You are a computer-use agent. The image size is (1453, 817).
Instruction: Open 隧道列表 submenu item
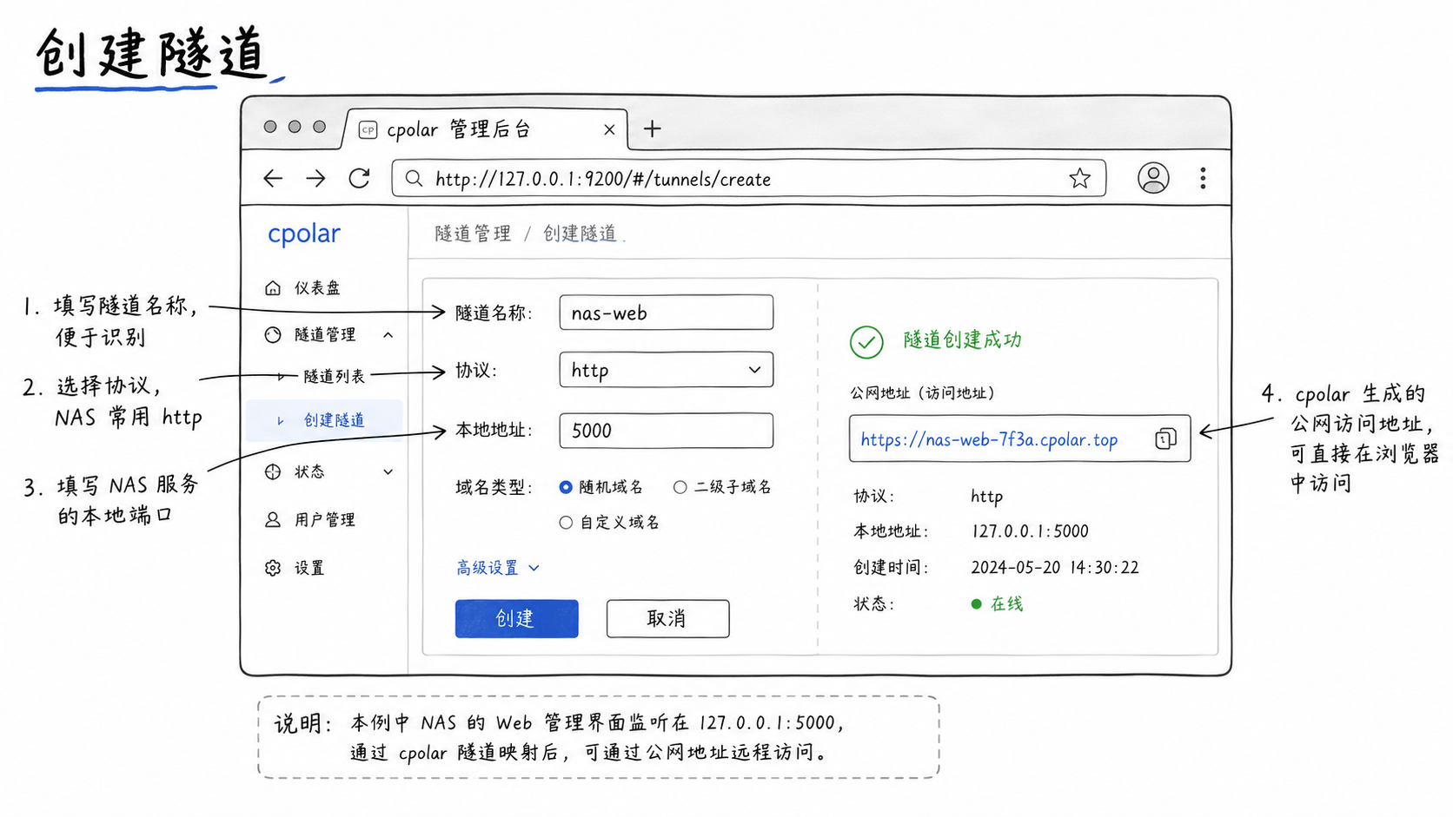335,376
